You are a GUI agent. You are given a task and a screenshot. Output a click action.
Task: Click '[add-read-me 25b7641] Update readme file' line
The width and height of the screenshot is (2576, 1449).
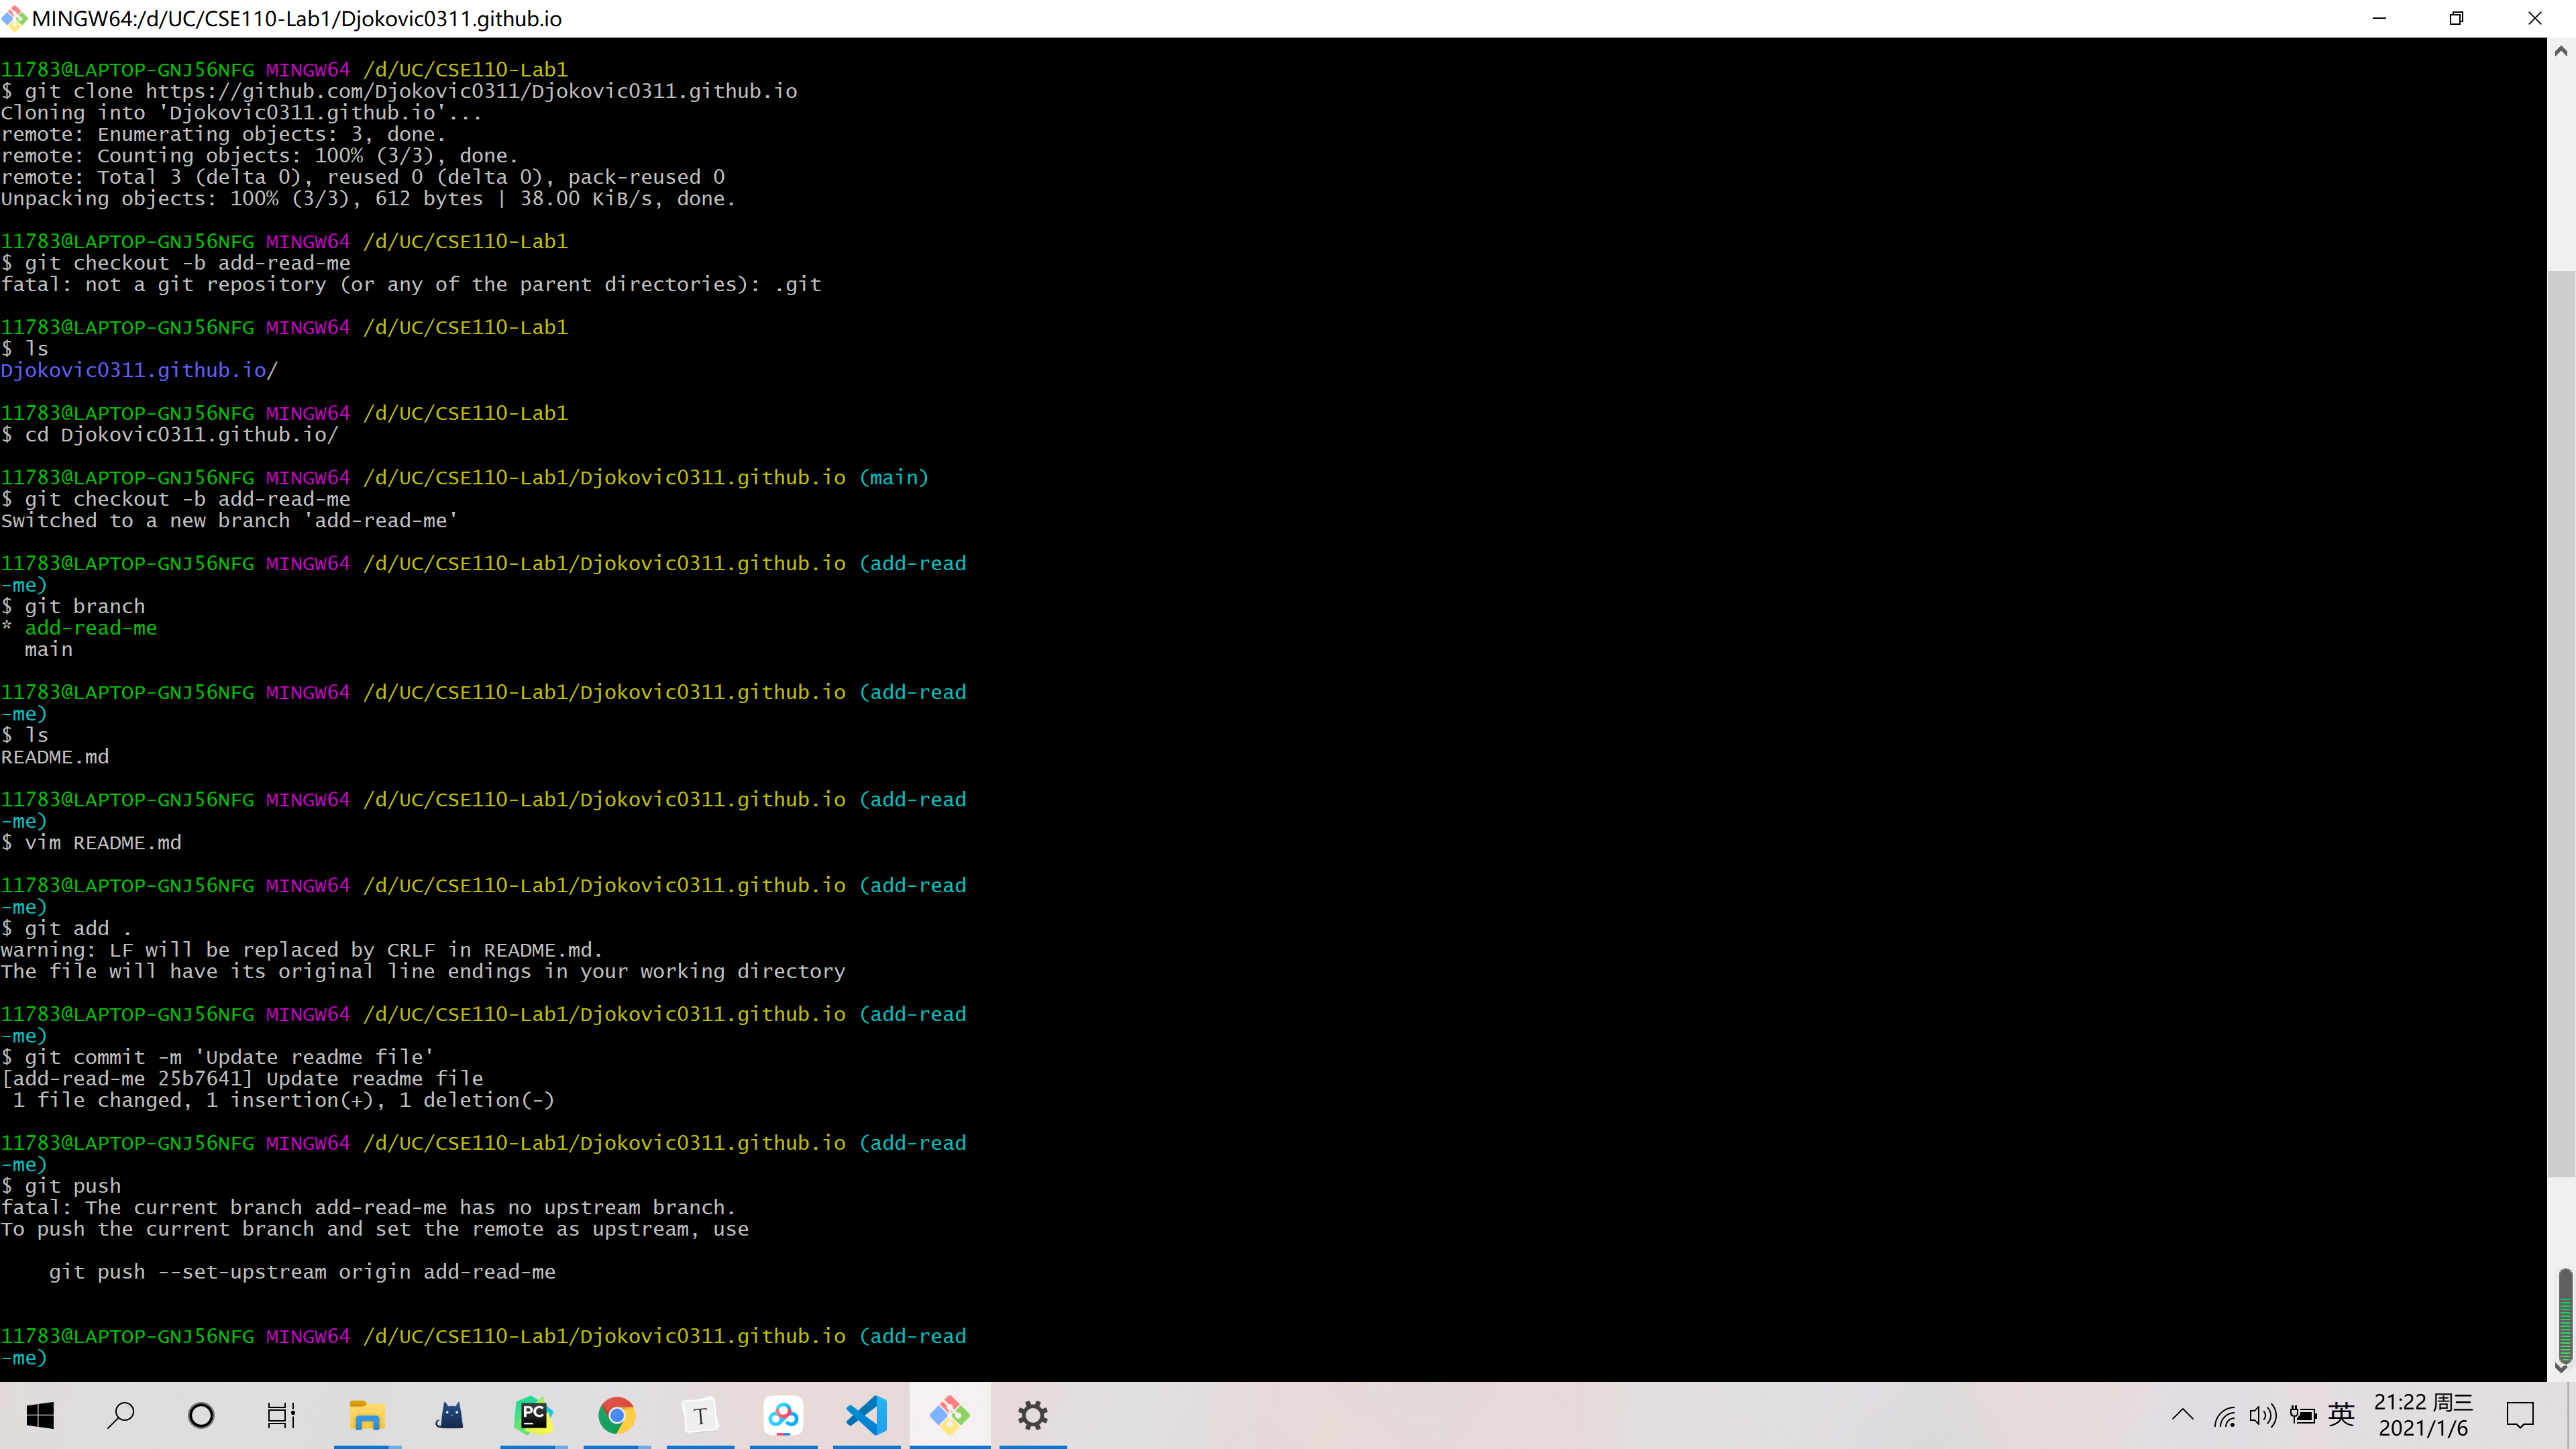(242, 1079)
